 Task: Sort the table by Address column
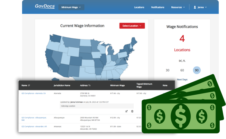tap(85, 85)
